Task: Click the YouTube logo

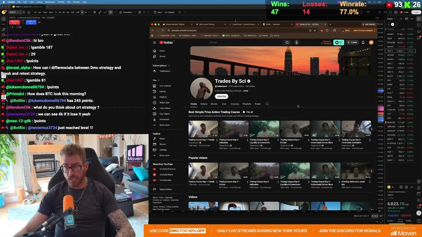Action: [166, 42]
